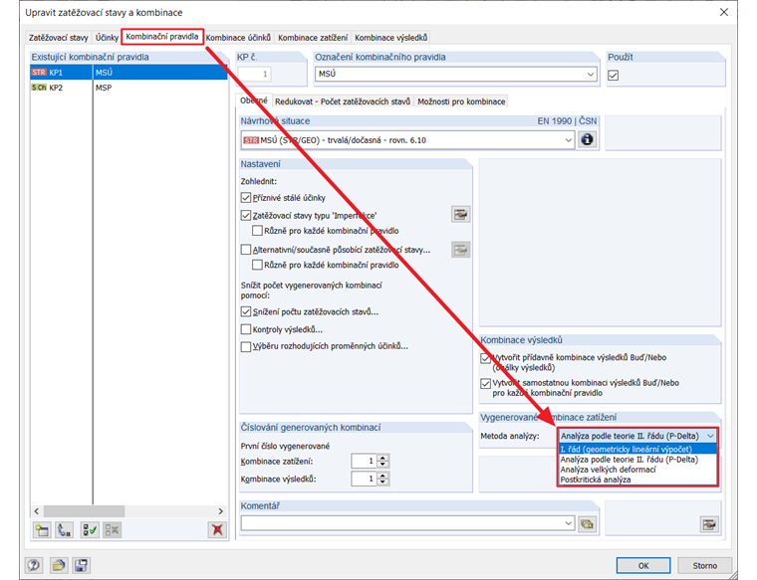Toggle Vytvořit samostatnou kombinaci výsledků Buď/Nebo

pyautogui.click(x=486, y=384)
